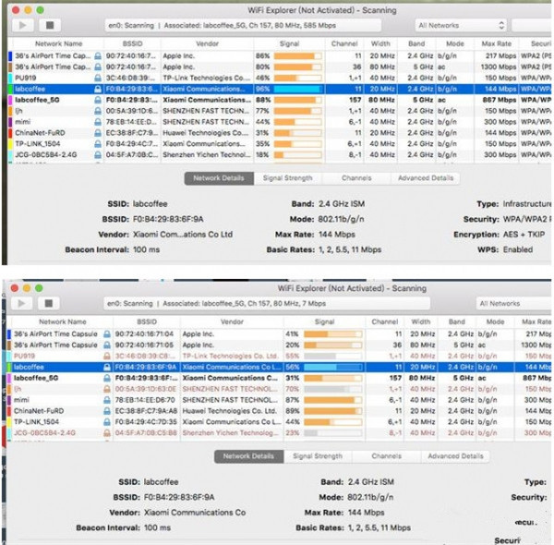Click 89% signal bar of ChinaNet-FuRD, lower window
554x545 pixels.
tap(332, 411)
